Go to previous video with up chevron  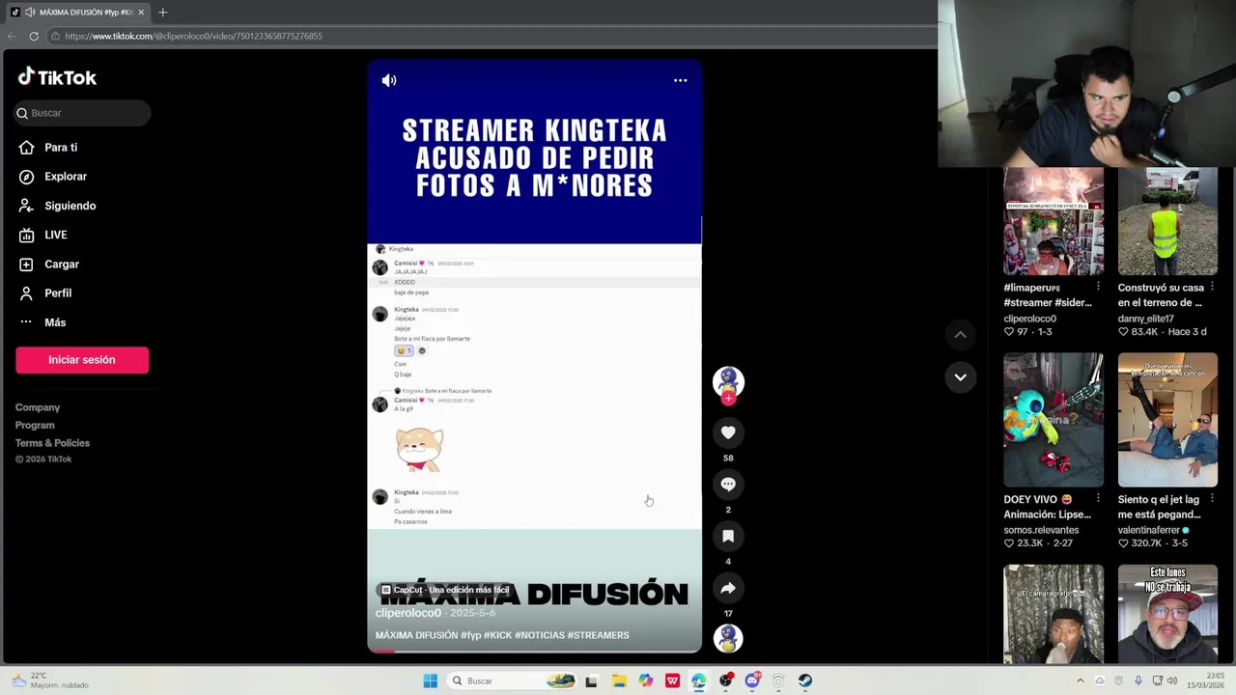(960, 334)
